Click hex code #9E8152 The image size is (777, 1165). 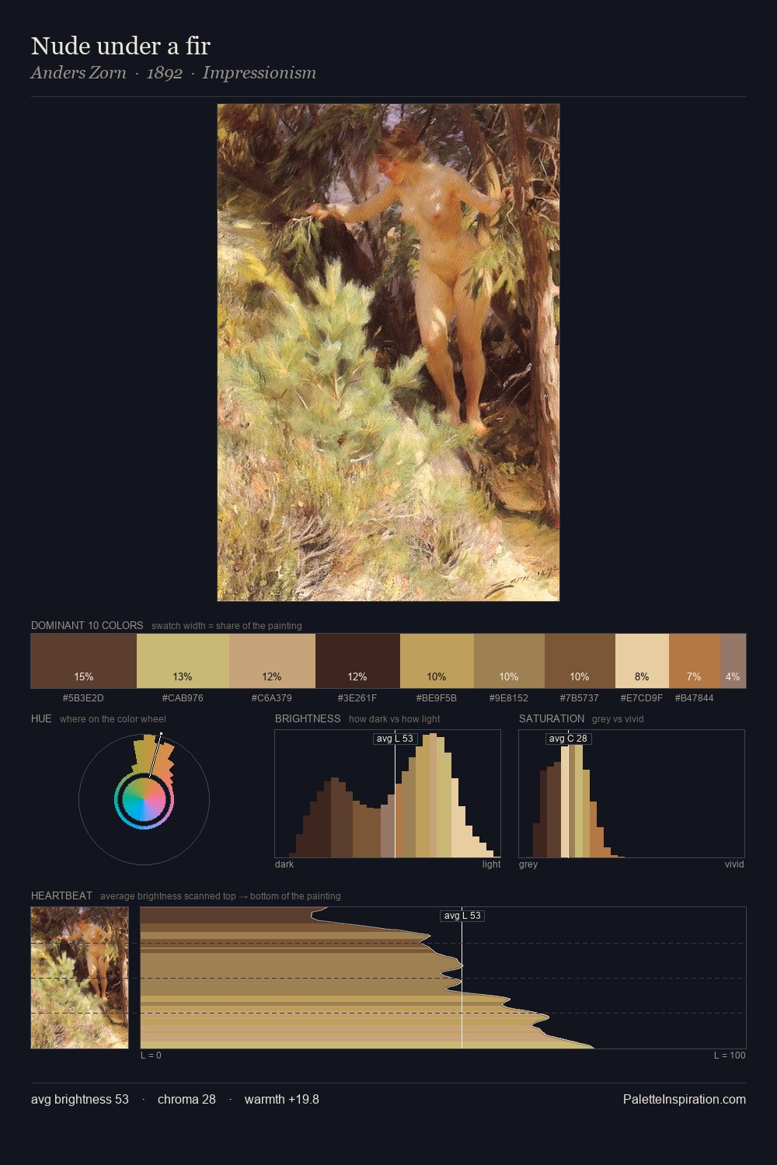click(x=509, y=698)
